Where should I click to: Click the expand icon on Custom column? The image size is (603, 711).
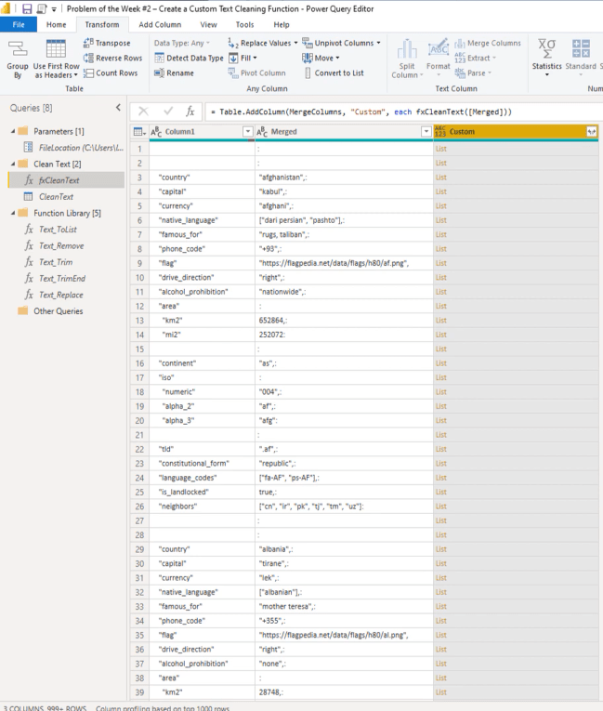click(591, 131)
